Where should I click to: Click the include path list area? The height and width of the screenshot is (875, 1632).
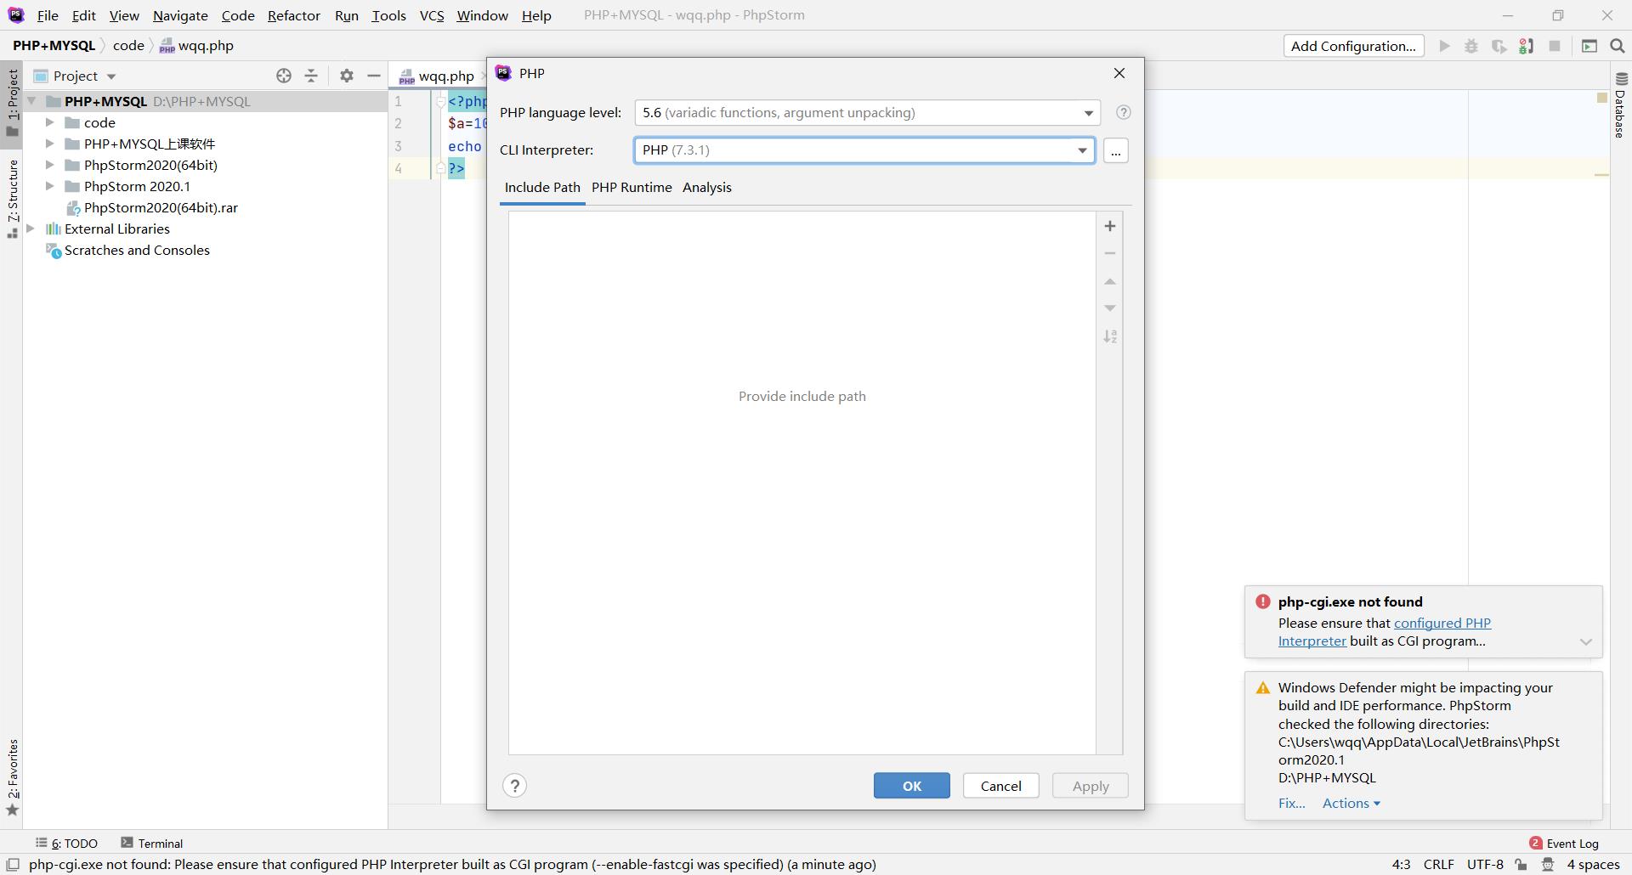tap(802, 483)
